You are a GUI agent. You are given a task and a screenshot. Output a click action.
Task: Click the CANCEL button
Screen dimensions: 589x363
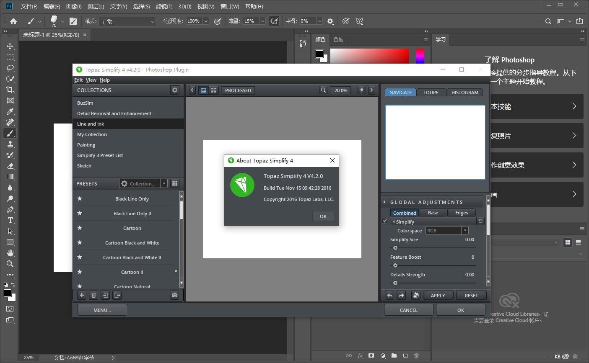(x=409, y=310)
